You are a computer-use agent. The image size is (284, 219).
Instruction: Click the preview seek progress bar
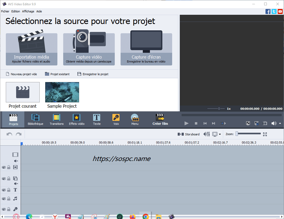point(231,115)
